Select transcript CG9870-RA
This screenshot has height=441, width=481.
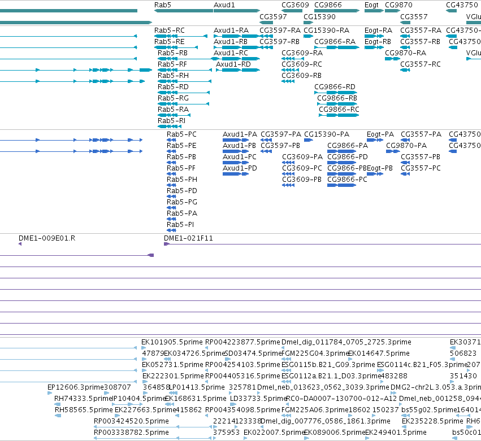point(405,53)
